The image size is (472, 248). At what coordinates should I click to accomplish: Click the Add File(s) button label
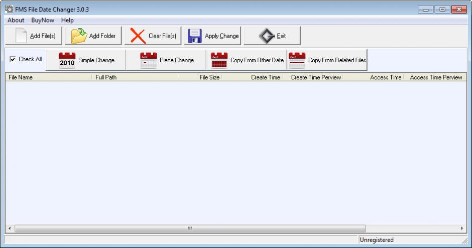(43, 36)
